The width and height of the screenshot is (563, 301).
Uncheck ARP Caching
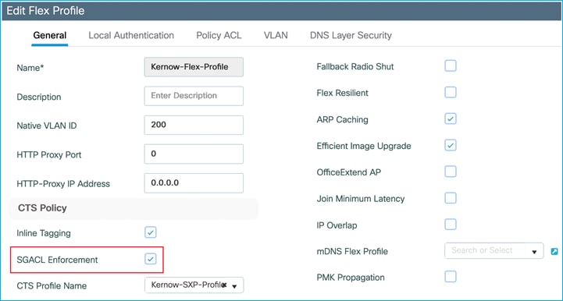(x=451, y=119)
